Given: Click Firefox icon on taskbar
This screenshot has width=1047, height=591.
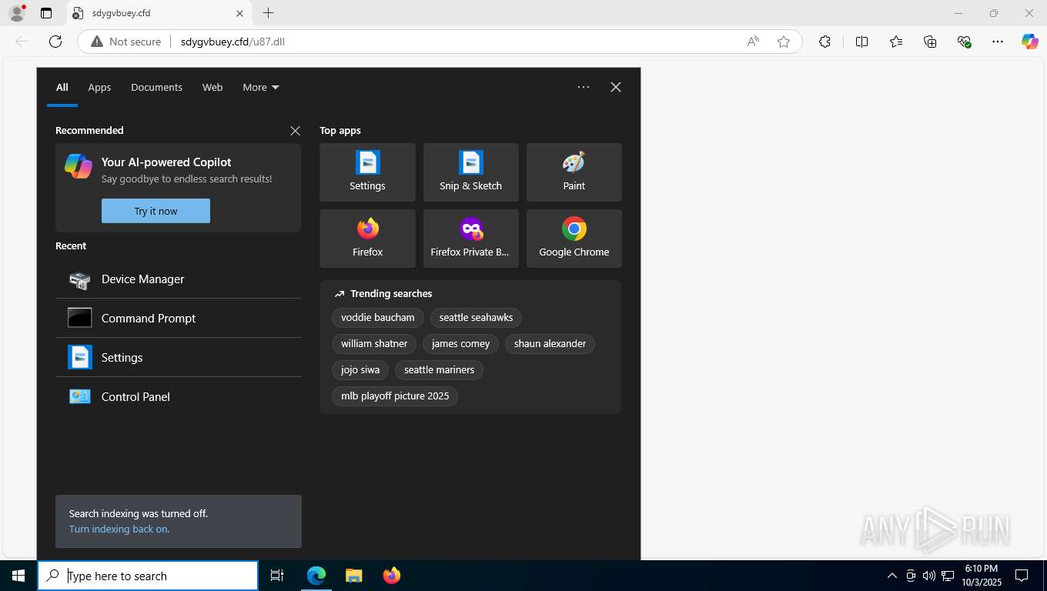Looking at the screenshot, I should [x=391, y=576].
